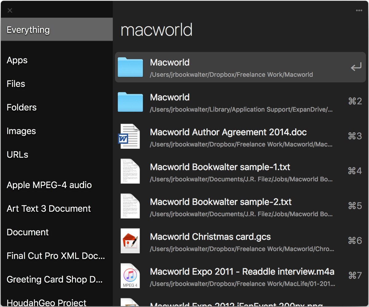Screen dimensions: 369x307
Task: Click the ⌘4 shortcut label
Action: pos(355,171)
